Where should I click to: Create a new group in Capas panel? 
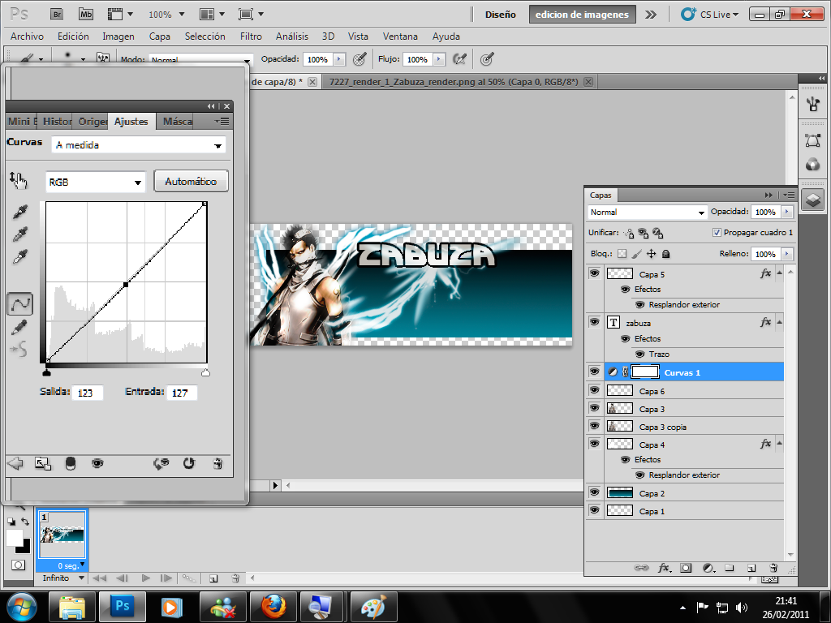click(730, 568)
